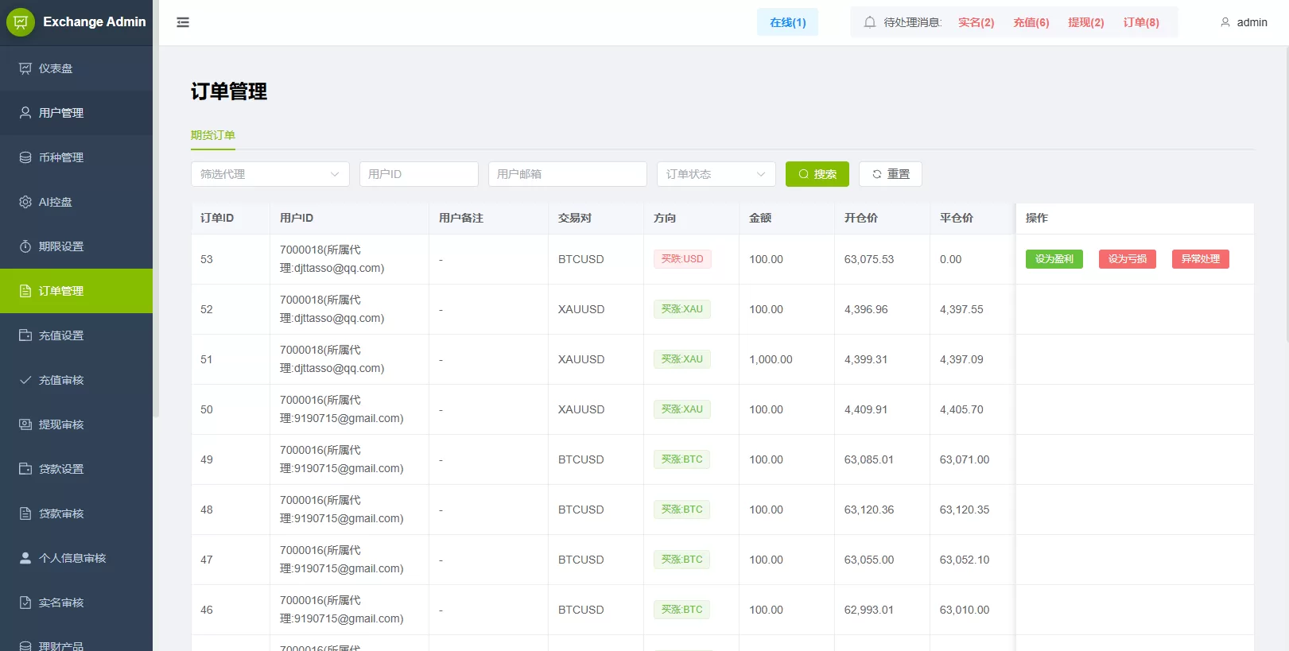Click the 个人信息审核 person icon
Image resolution: width=1289 pixels, height=651 pixels.
click(25, 558)
